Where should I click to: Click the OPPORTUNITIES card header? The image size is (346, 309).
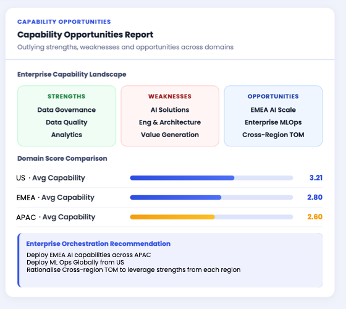point(273,96)
